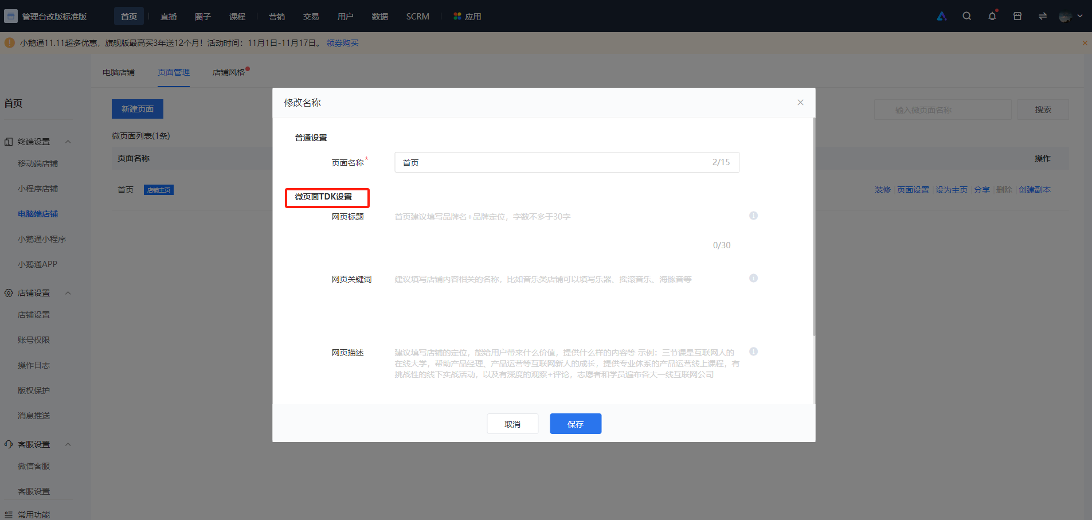
Task: Collapse the 终端设置 section chevron
Action: (x=68, y=142)
